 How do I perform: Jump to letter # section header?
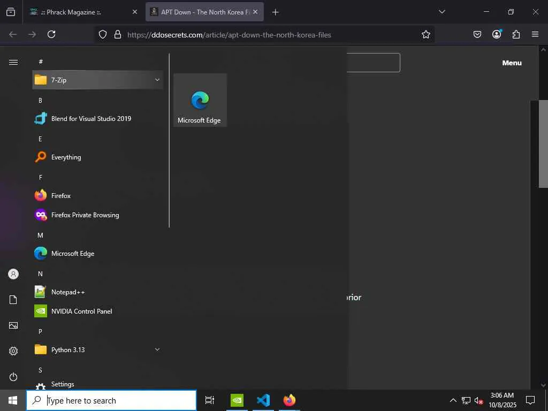(x=41, y=62)
